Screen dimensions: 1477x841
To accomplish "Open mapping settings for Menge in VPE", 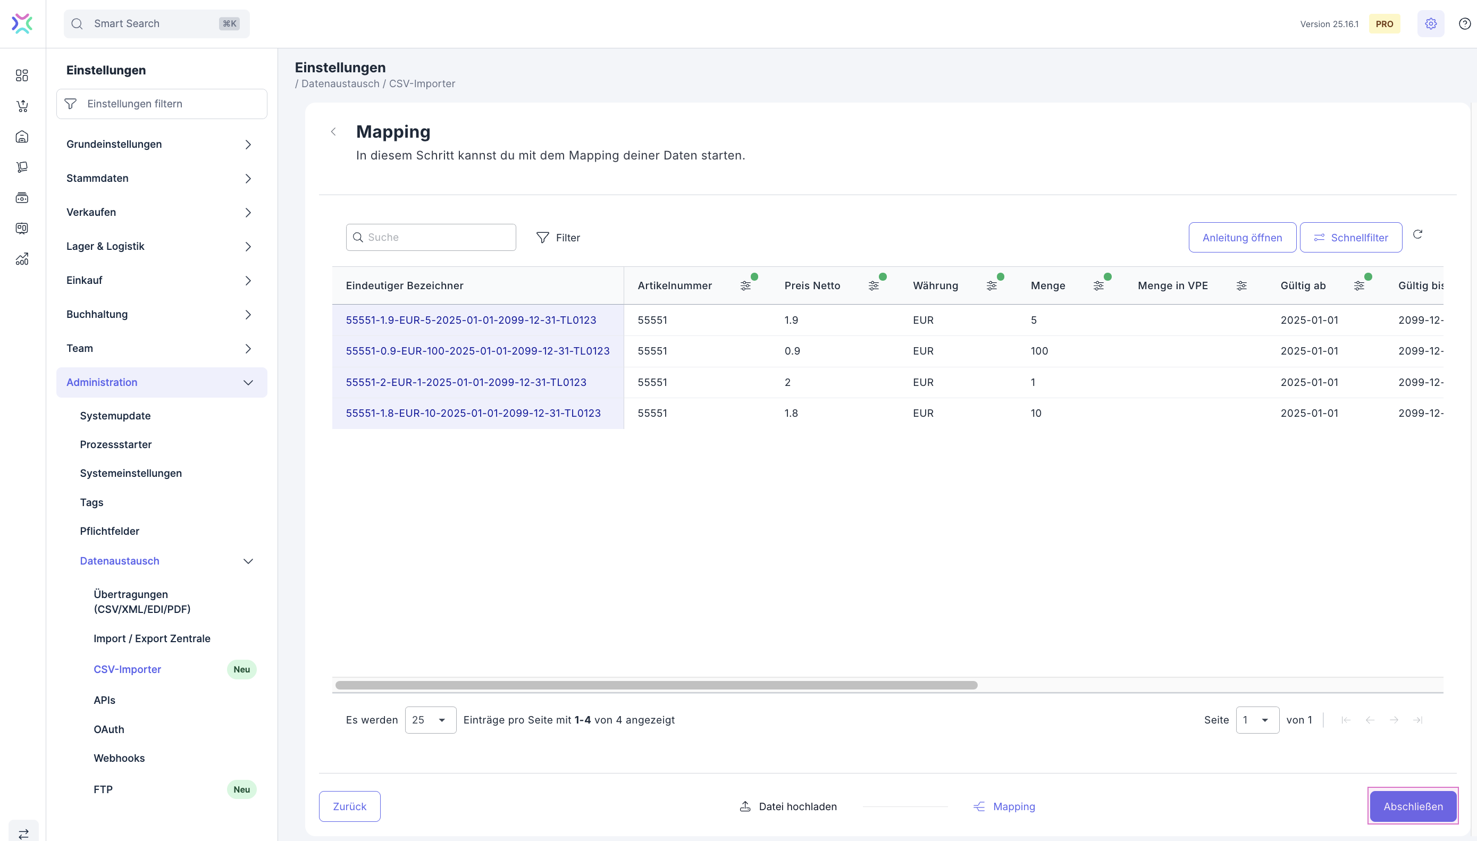I will pos(1241,286).
